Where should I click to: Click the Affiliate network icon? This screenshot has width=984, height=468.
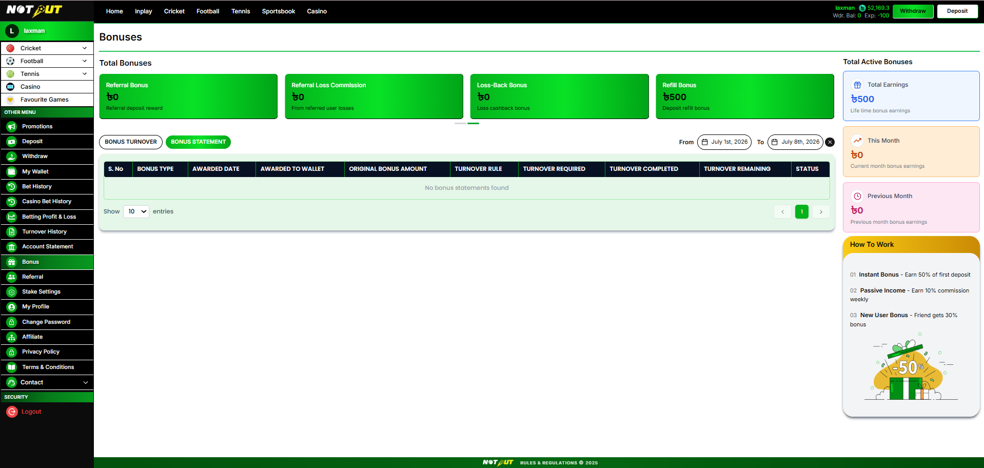pyautogui.click(x=11, y=337)
